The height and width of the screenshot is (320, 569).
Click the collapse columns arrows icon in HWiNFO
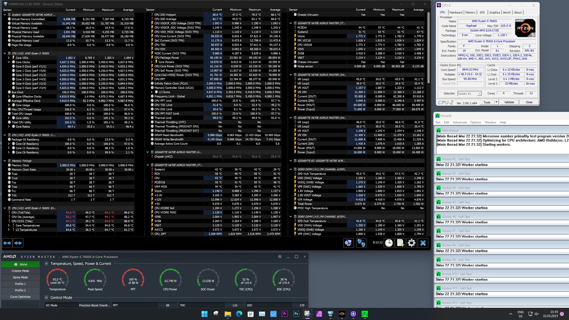pyautogui.click(x=18, y=243)
